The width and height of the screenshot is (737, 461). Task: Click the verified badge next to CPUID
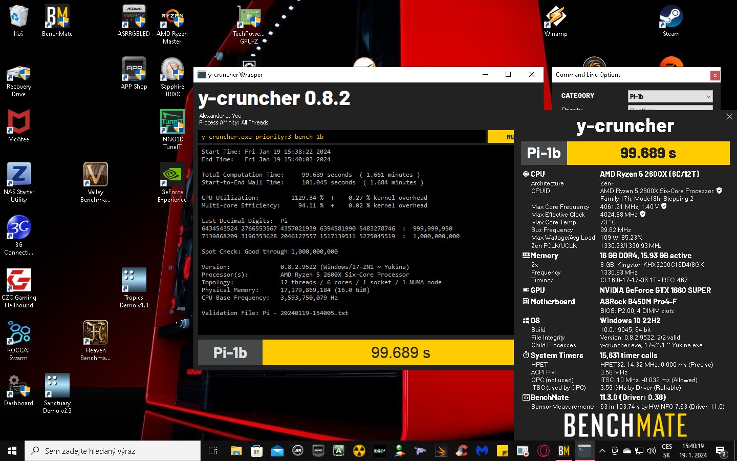[x=719, y=191]
